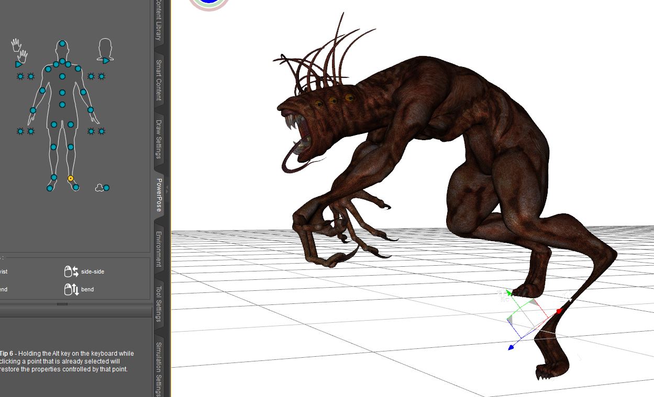This screenshot has height=397, width=654.
Task: Click the topmost center torso control point
Action: click(62, 62)
